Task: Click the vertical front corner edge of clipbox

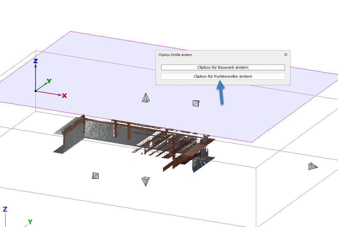Action: click(x=256, y=197)
